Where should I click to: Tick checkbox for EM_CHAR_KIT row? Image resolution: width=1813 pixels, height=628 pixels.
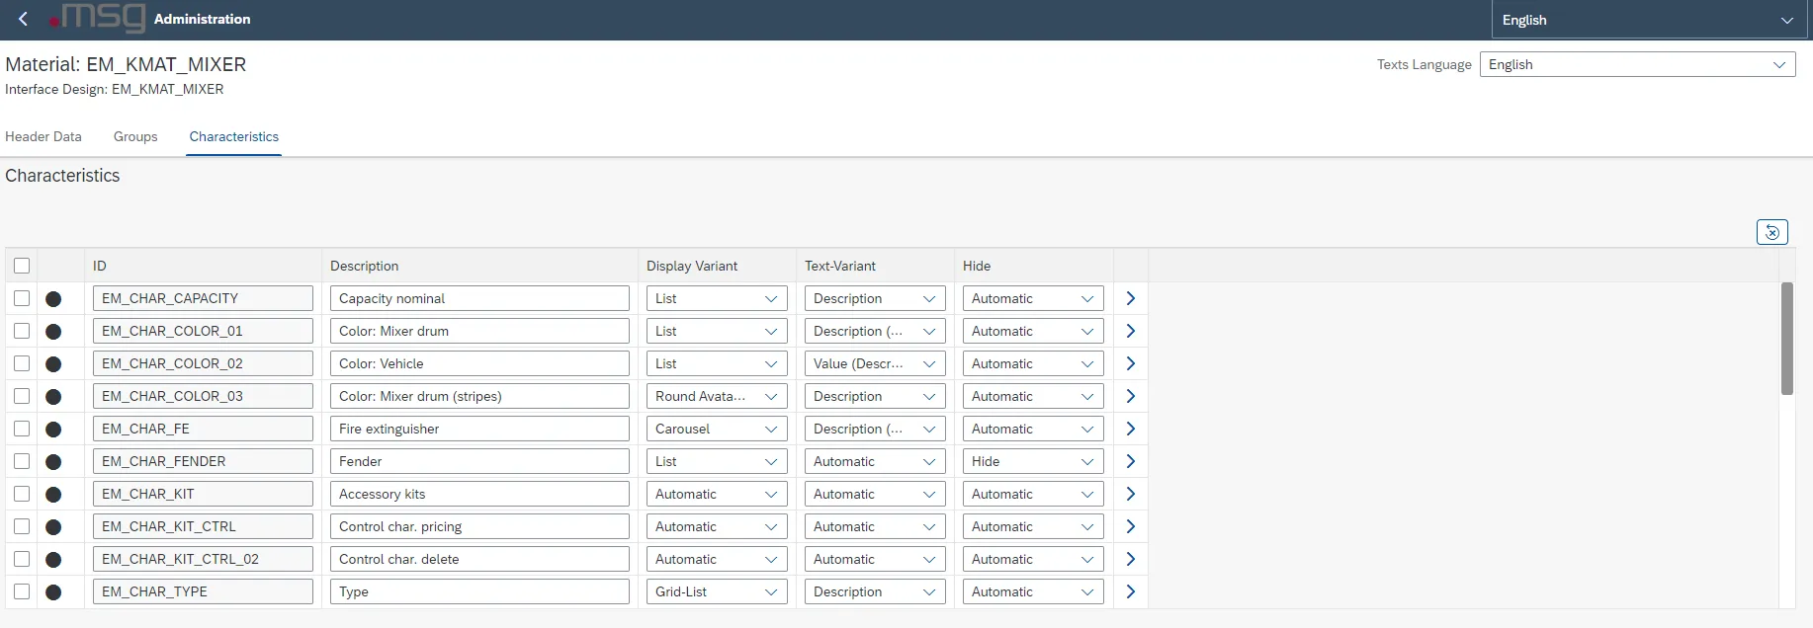pyautogui.click(x=22, y=494)
